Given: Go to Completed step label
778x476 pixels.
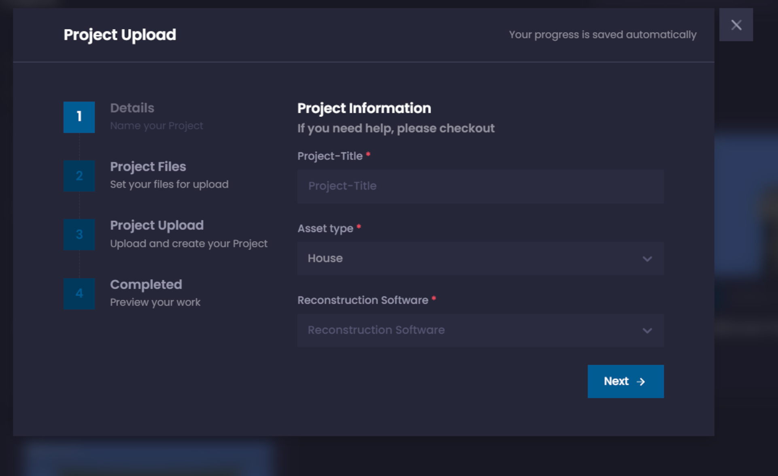Looking at the screenshot, I should [146, 284].
